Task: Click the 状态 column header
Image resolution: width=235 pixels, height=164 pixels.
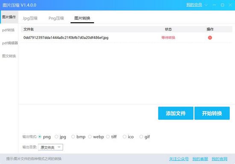Action: tap(168, 29)
